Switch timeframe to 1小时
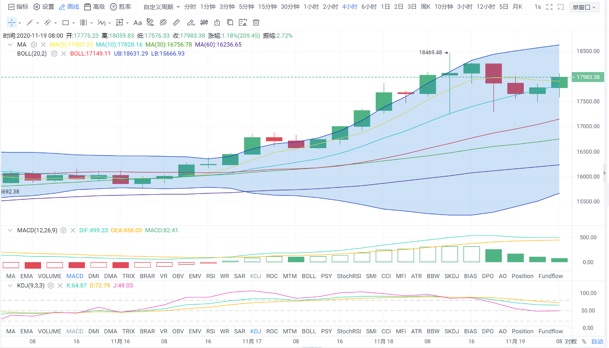 click(x=311, y=7)
